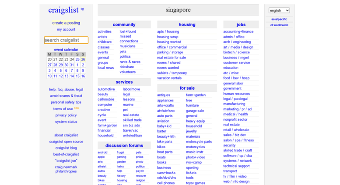The image size is (340, 185).
Task: Open housing wanted listings
Action: tap(169, 42)
